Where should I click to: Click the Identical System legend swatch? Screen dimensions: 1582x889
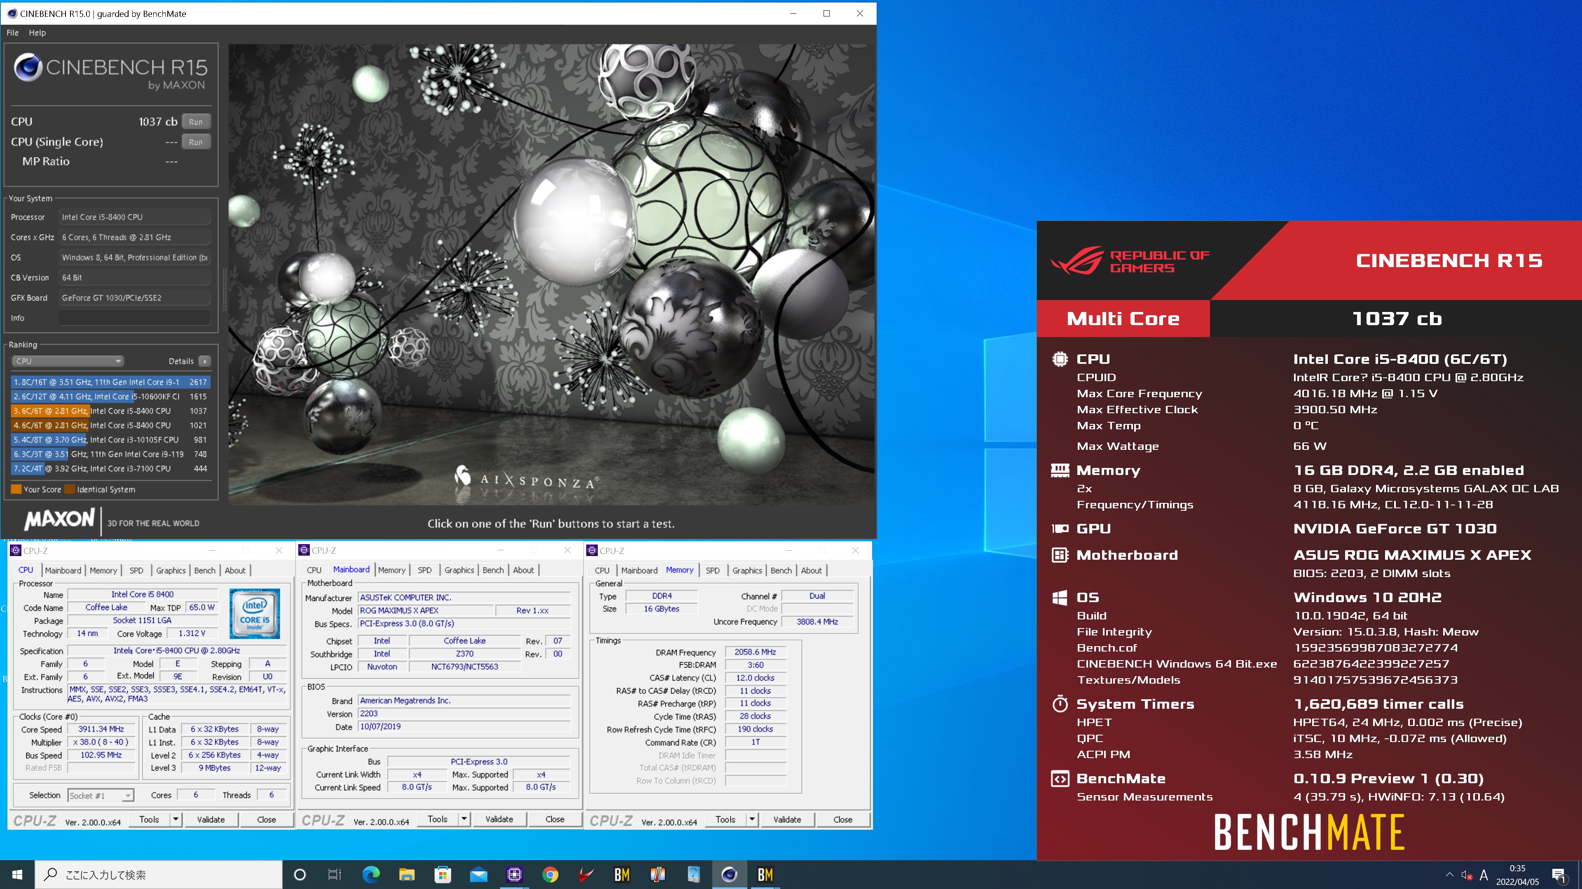click(x=69, y=489)
